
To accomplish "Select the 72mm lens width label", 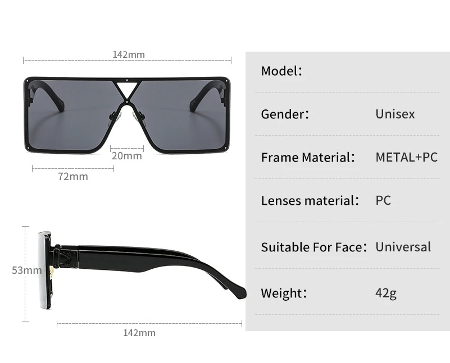I will pyautogui.click(x=73, y=177).
